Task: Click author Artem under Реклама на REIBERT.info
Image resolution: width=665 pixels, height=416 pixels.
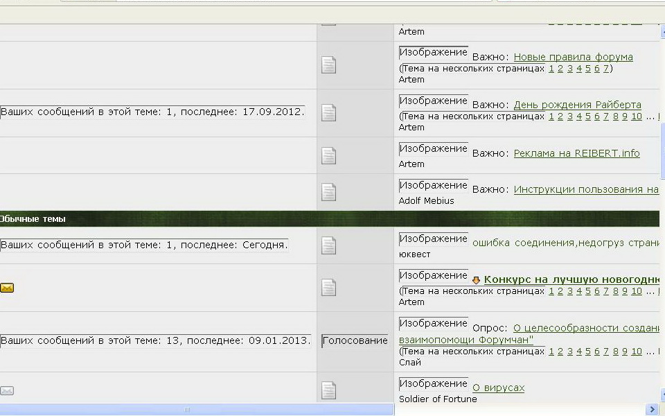Action: pos(411,164)
